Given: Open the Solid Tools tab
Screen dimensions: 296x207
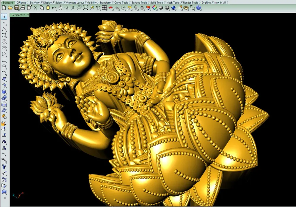Looking at the screenshot, I should (157, 2).
